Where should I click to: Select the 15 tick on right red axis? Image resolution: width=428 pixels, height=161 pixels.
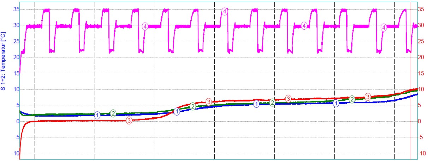pos(421,73)
